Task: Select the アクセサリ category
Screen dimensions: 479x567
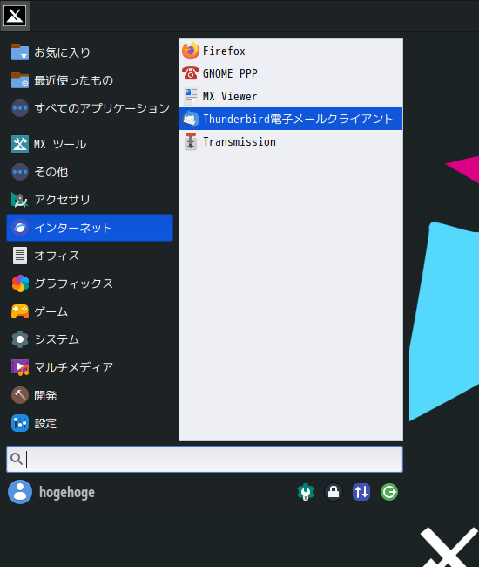Action: click(x=90, y=200)
